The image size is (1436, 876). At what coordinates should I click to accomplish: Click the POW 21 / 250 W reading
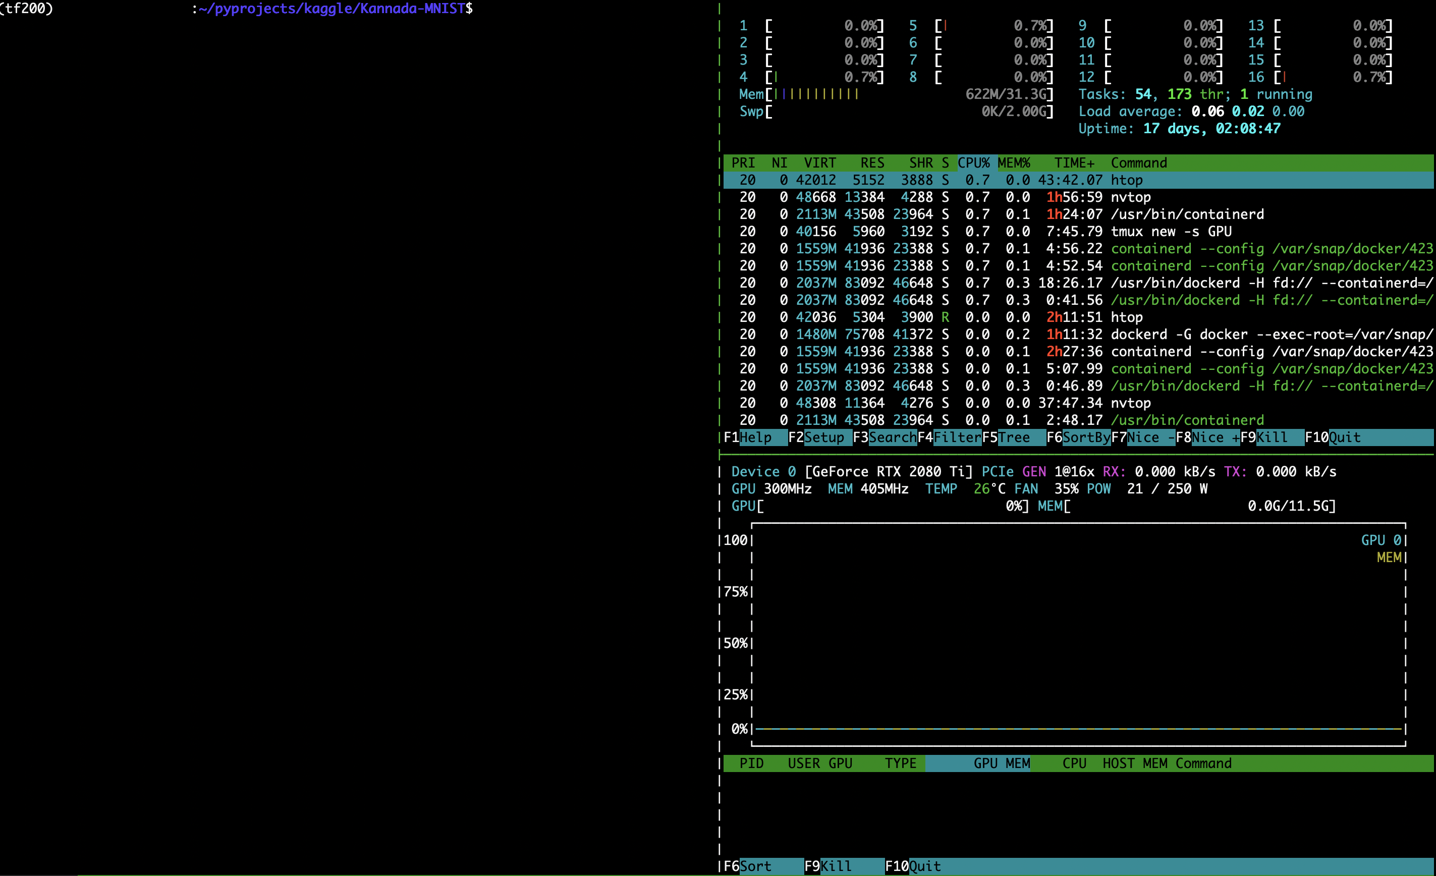pos(1147,489)
